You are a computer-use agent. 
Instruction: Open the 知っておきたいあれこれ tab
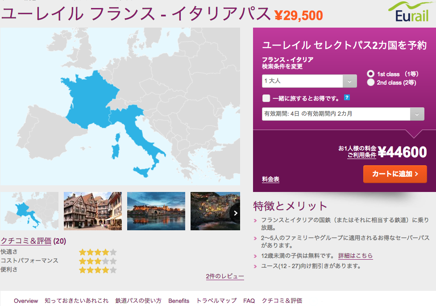pos(76,301)
